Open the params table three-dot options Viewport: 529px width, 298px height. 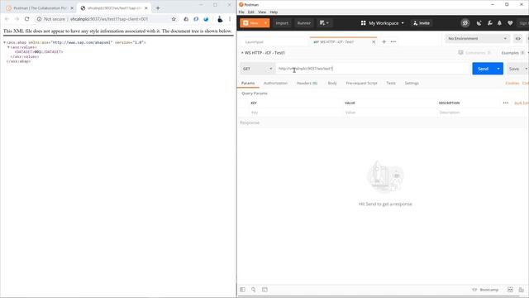coord(505,103)
